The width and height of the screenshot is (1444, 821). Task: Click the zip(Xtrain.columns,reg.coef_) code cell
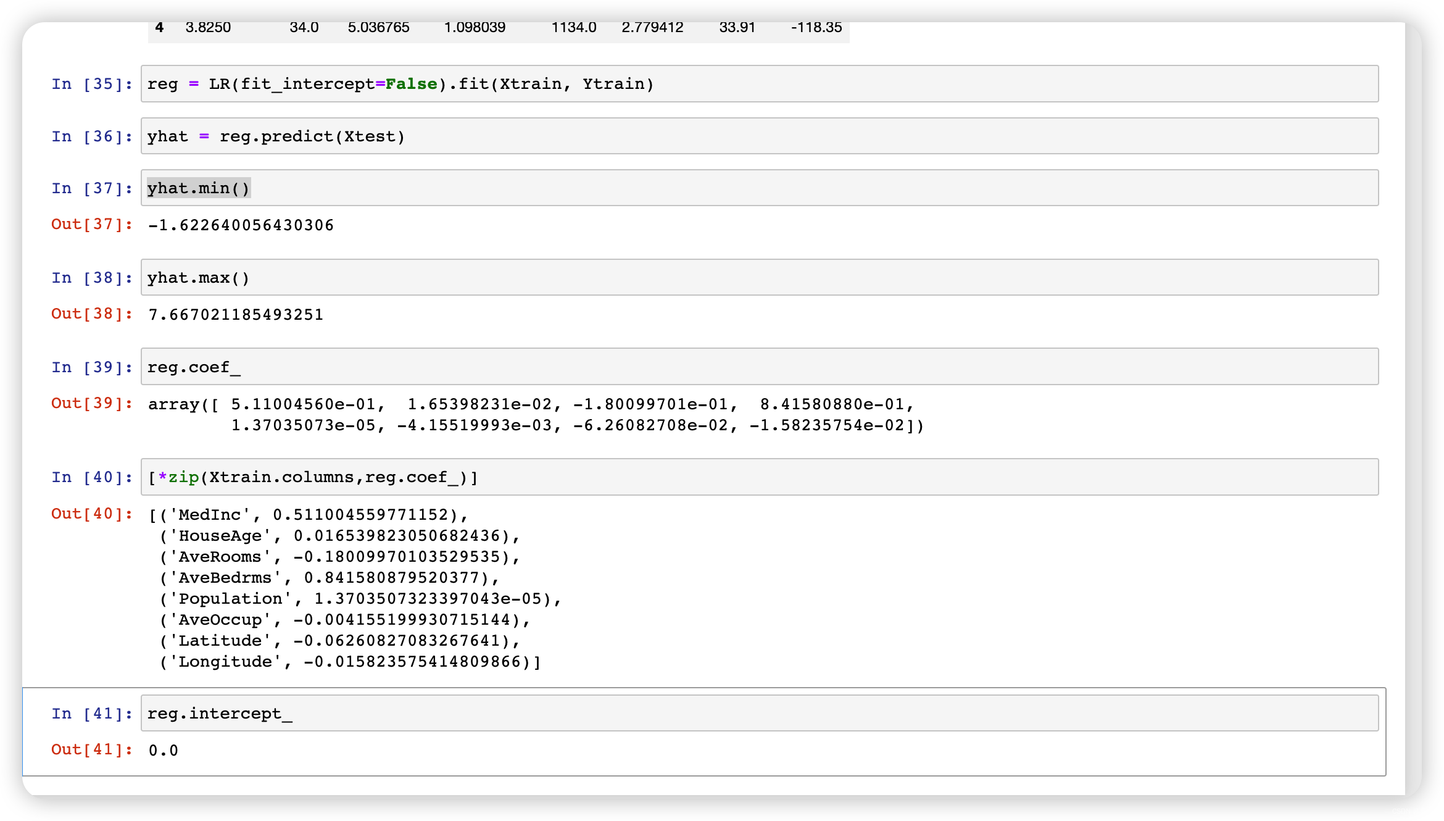760,477
